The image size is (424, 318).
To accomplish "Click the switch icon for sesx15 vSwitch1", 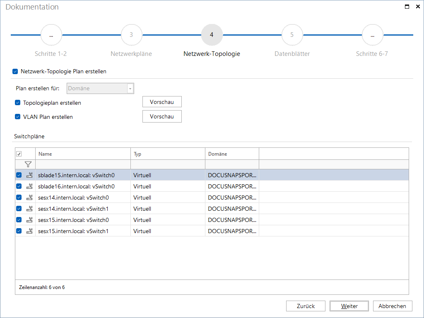I will (x=29, y=231).
